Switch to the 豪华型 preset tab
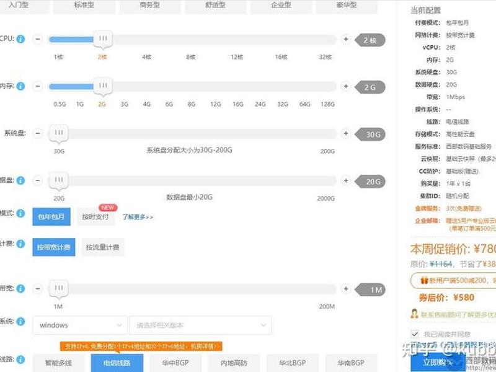 click(347, 6)
